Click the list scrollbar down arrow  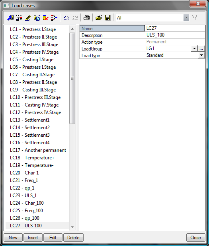[72, 227]
